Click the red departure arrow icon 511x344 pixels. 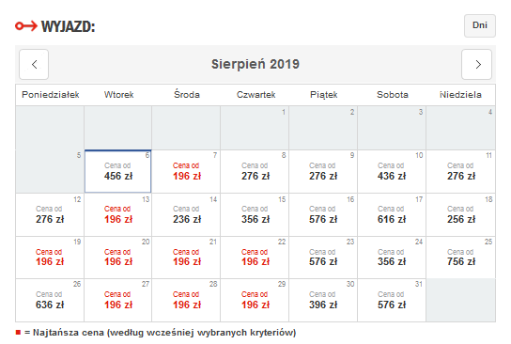click(26, 25)
